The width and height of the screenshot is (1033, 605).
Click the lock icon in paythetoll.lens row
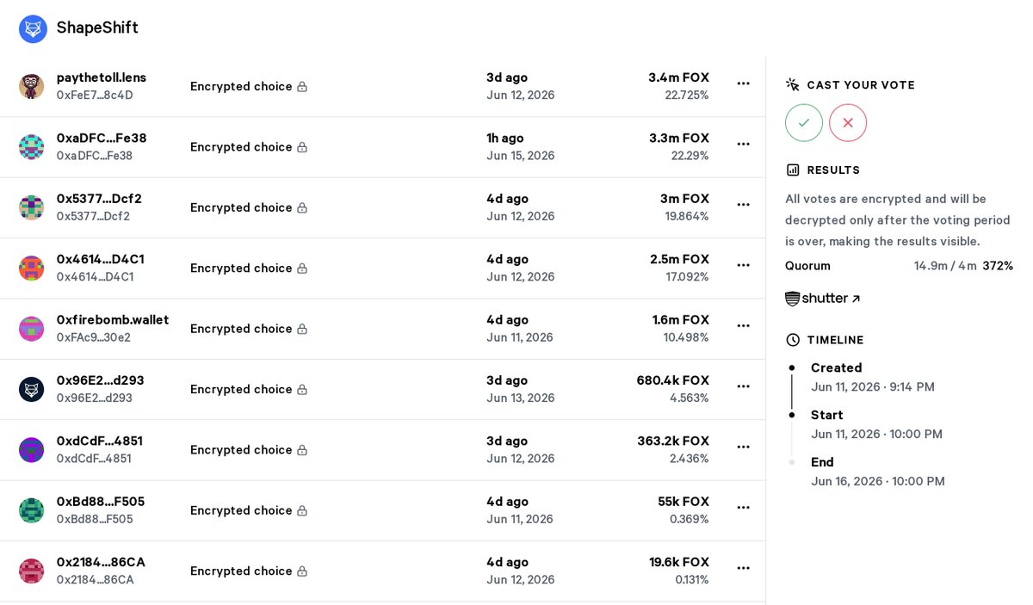(x=302, y=87)
